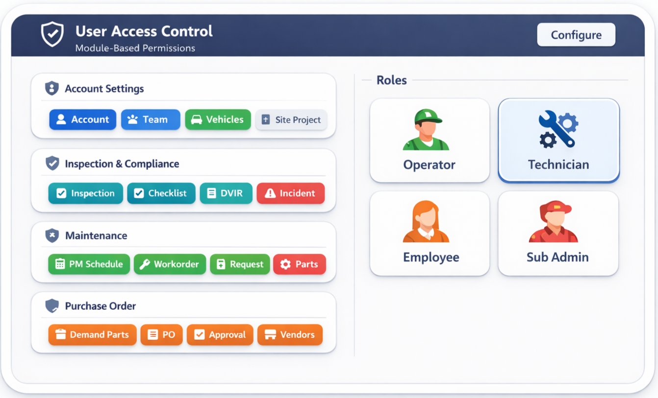Click the shield icon in the header
This screenshot has height=398, width=658.
52,34
